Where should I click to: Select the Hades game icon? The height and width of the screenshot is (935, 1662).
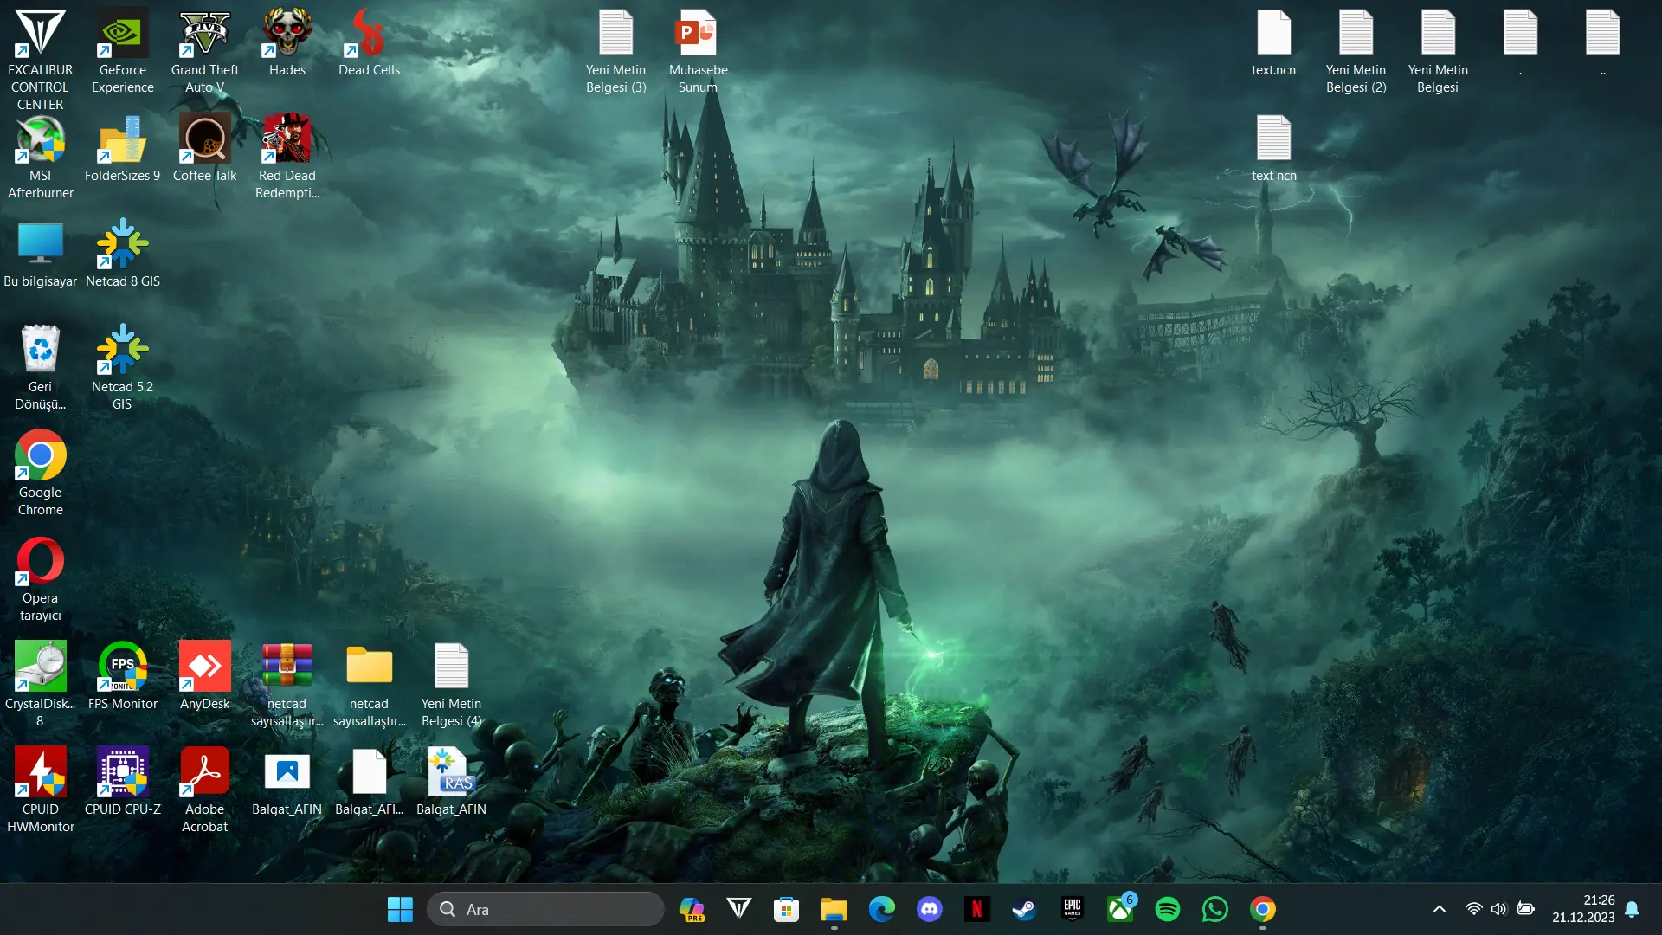pos(287,43)
